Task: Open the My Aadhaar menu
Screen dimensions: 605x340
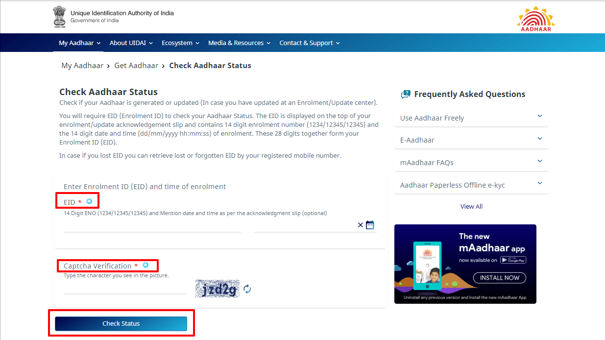Action: click(x=80, y=43)
